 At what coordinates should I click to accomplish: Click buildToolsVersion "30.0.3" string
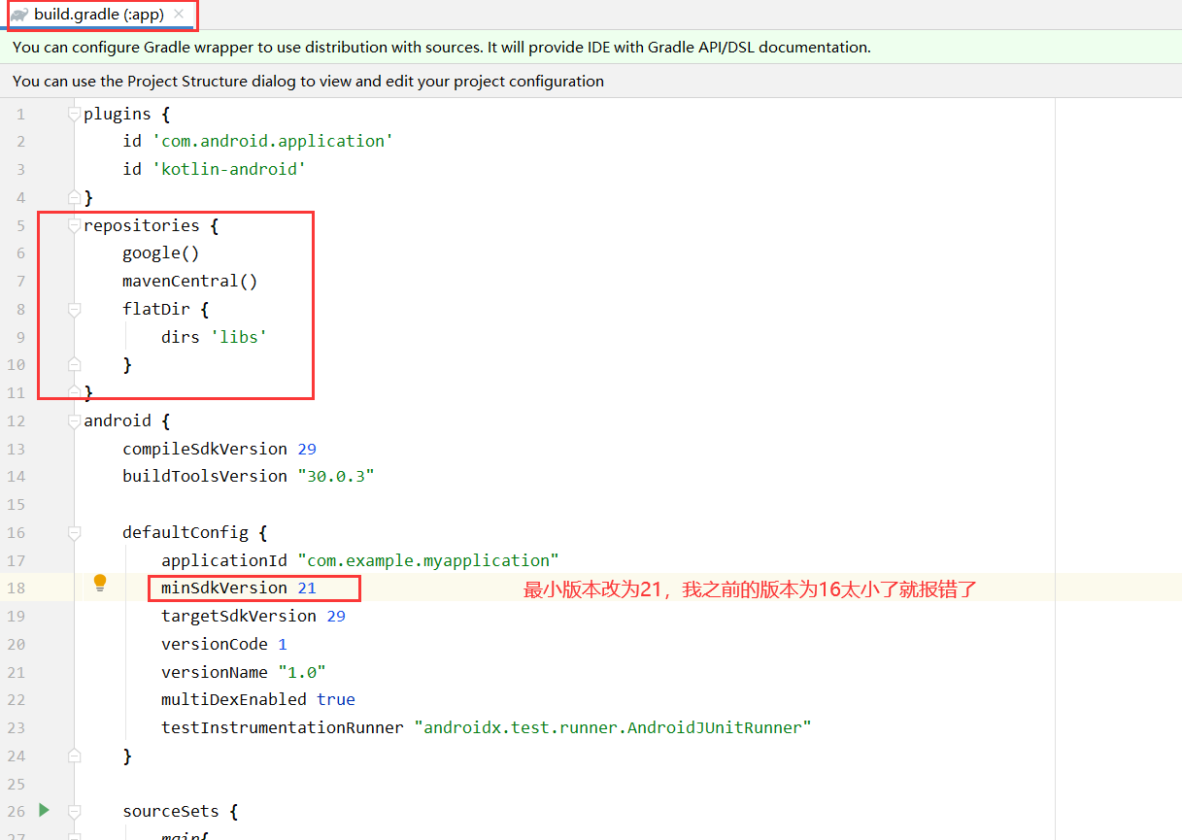pyautogui.click(x=336, y=476)
